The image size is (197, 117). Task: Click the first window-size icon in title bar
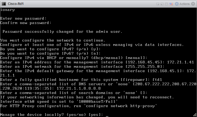click(158, 4)
